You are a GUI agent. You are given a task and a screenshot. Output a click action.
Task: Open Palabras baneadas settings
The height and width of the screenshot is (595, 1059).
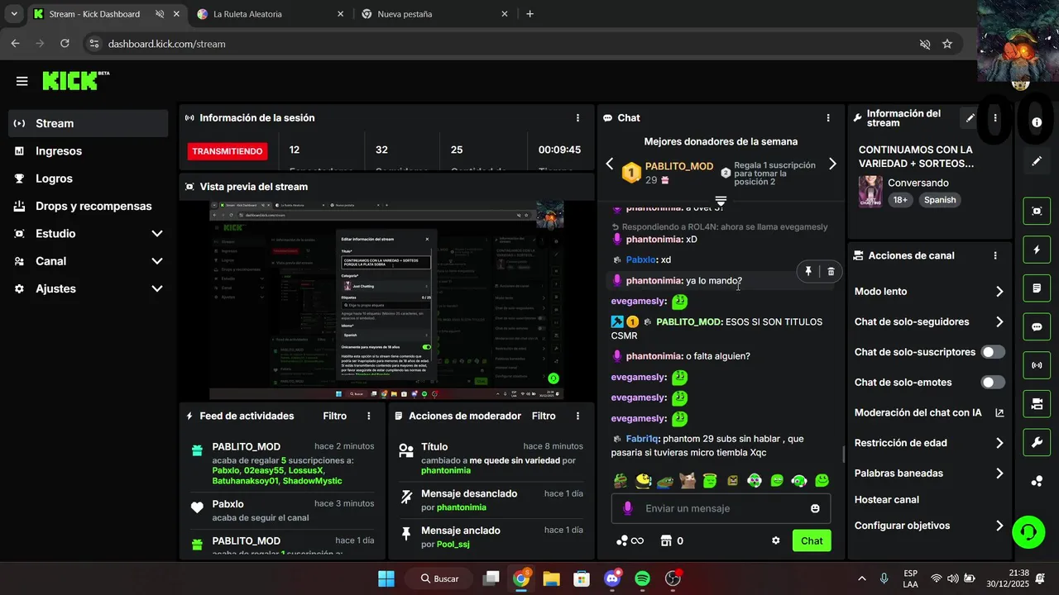(929, 474)
